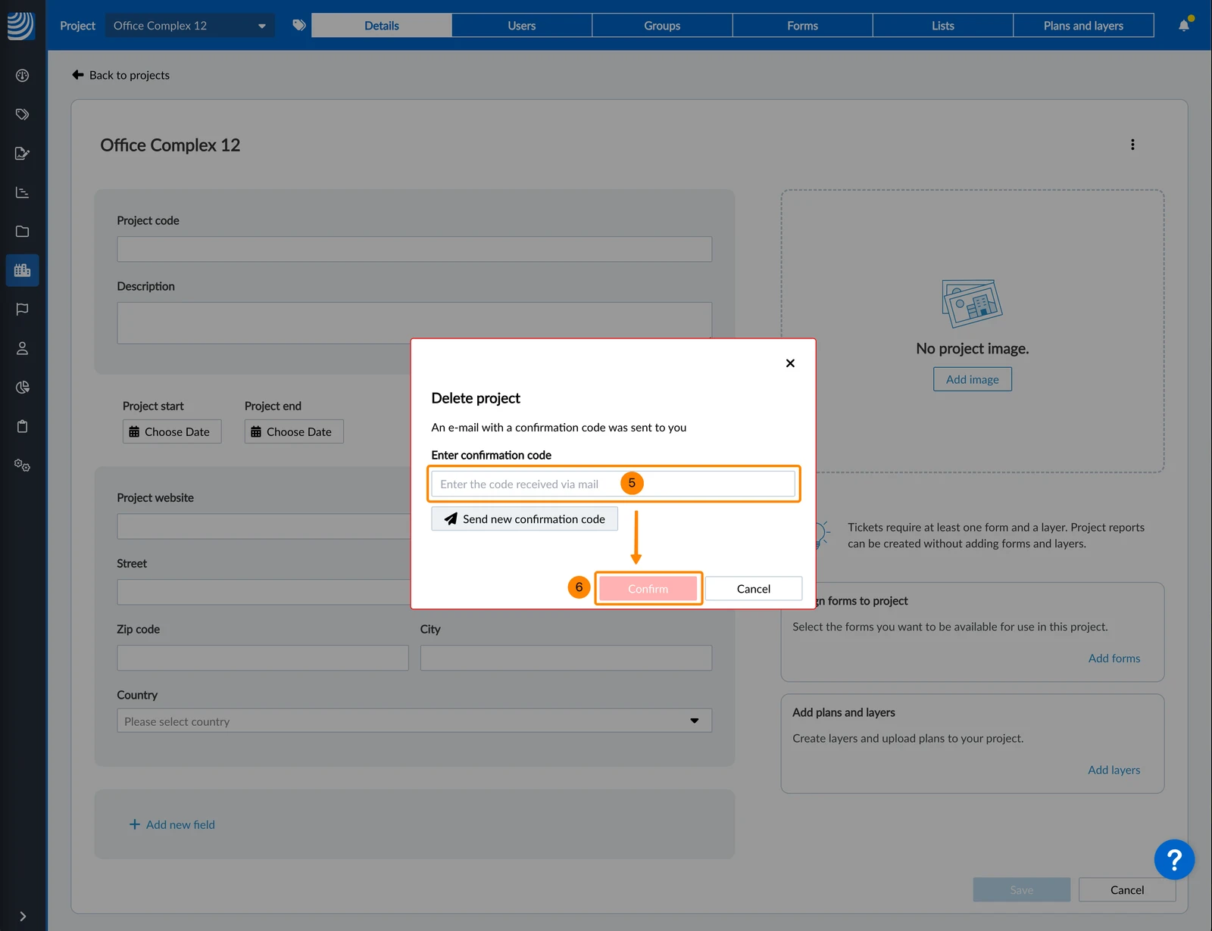The width and height of the screenshot is (1212, 931).
Task: Open the folder sidebar icon
Action: [22, 232]
